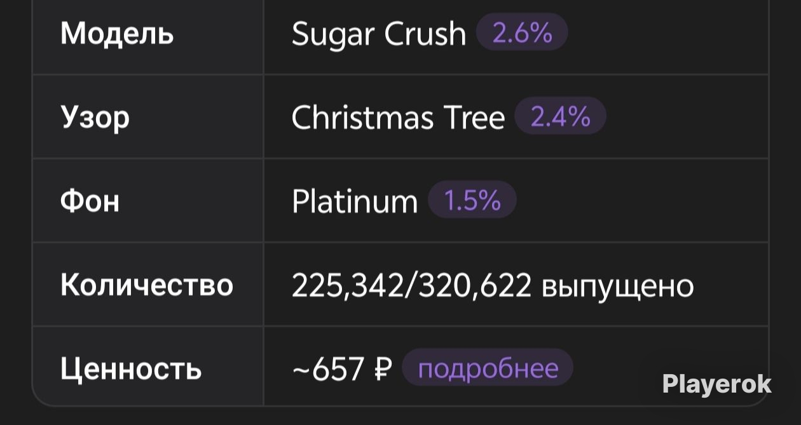Open the подробнее link in the Ценность row
Image resolution: width=801 pixels, height=425 pixels.
pyautogui.click(x=488, y=368)
